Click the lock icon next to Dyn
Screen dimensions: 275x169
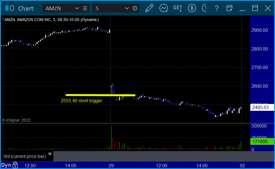coord(15,165)
